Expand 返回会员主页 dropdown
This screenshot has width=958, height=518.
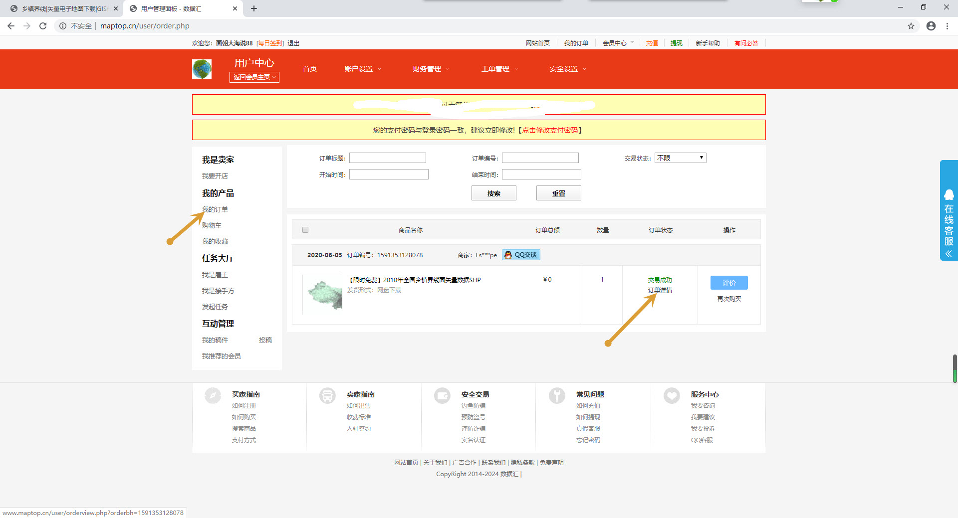pos(254,77)
